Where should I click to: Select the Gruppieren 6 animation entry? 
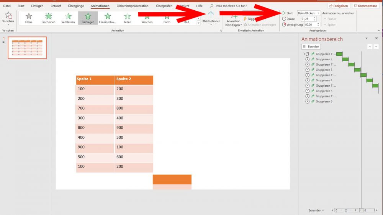(324, 102)
